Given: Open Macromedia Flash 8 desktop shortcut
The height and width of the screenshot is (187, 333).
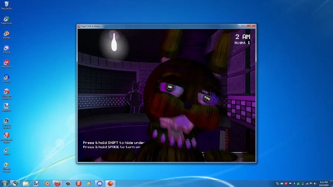Looking at the screenshot, I should click(x=6, y=137).
